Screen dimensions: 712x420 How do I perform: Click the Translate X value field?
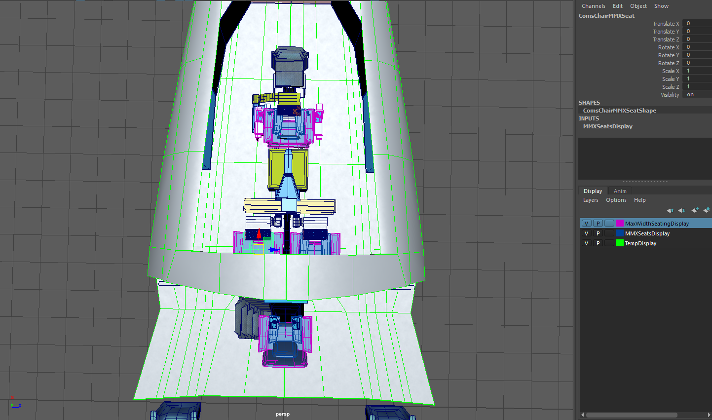(x=697, y=24)
